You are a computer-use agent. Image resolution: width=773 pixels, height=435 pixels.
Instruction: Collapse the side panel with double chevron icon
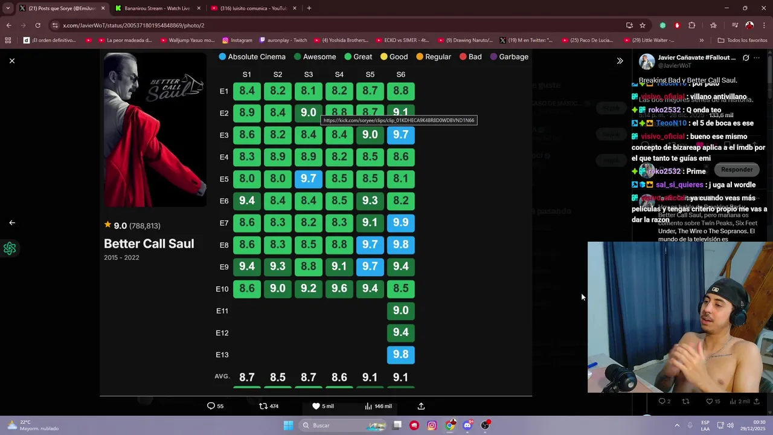click(x=620, y=60)
